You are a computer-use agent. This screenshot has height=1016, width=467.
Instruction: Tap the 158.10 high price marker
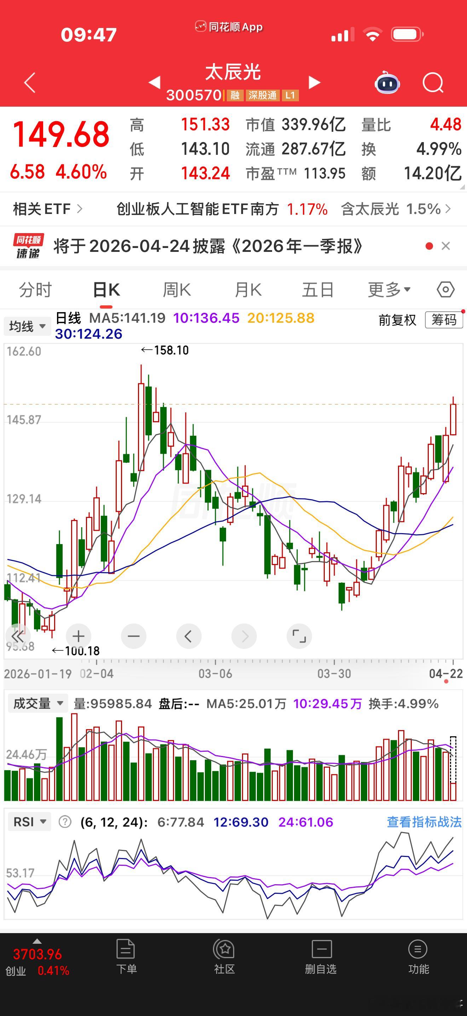click(x=165, y=350)
